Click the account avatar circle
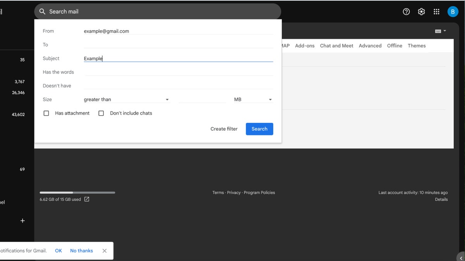 coord(453,12)
